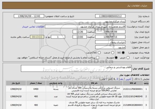
Task: Click the creation time field 12:36
Action: [80, 32]
